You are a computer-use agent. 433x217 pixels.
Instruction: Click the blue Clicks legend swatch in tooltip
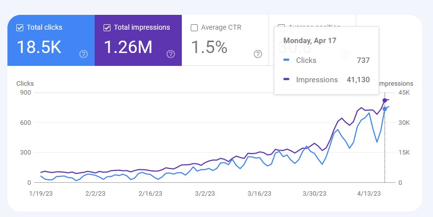click(286, 59)
